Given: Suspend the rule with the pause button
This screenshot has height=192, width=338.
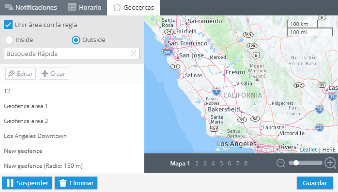Looking at the screenshot, I should pyautogui.click(x=27, y=183).
